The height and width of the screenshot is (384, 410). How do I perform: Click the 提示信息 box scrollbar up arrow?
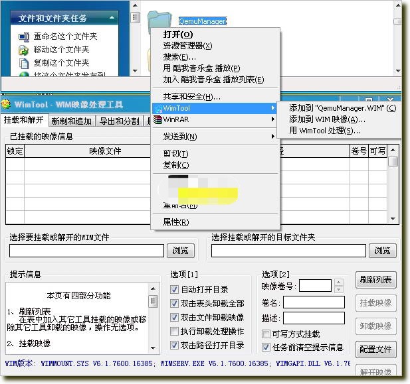(x=154, y=288)
